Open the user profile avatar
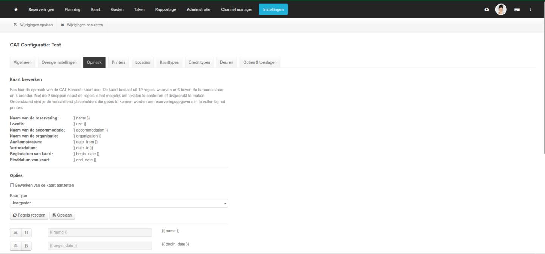Image resolution: width=545 pixels, height=254 pixels. (x=501, y=9)
